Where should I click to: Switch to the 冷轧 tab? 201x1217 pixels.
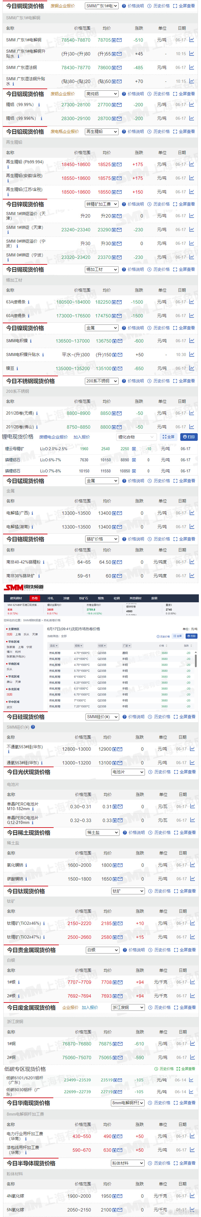click(51, 598)
